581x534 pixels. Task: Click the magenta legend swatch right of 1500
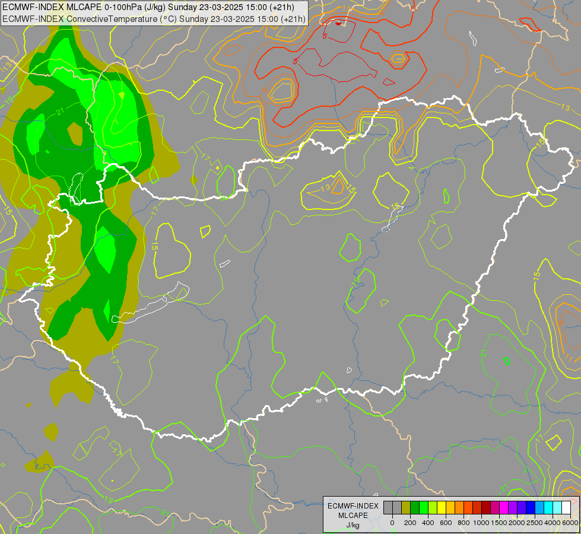click(504, 507)
